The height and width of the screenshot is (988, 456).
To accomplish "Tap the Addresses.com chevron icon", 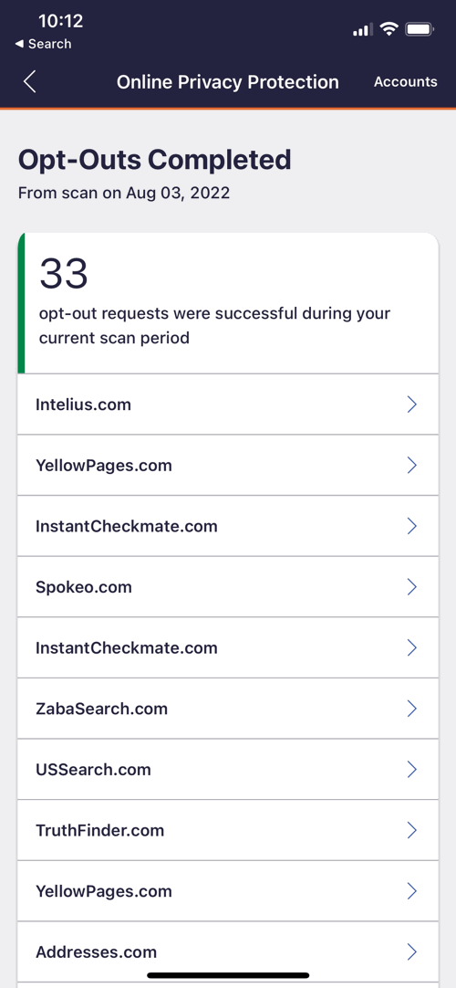I will (x=412, y=951).
